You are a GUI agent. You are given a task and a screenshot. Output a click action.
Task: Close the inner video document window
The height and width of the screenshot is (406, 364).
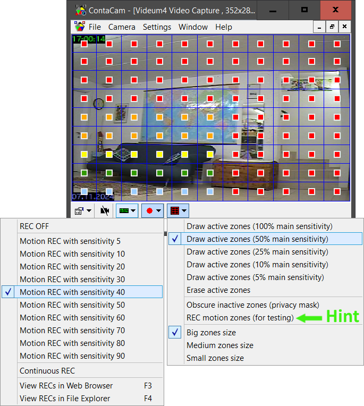click(344, 27)
